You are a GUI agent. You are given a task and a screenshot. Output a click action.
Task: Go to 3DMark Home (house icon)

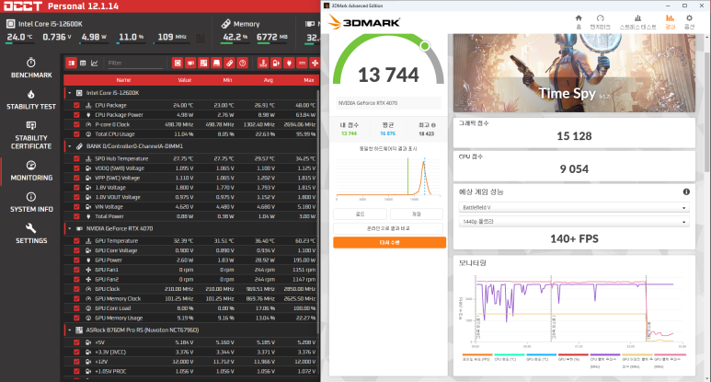579,22
